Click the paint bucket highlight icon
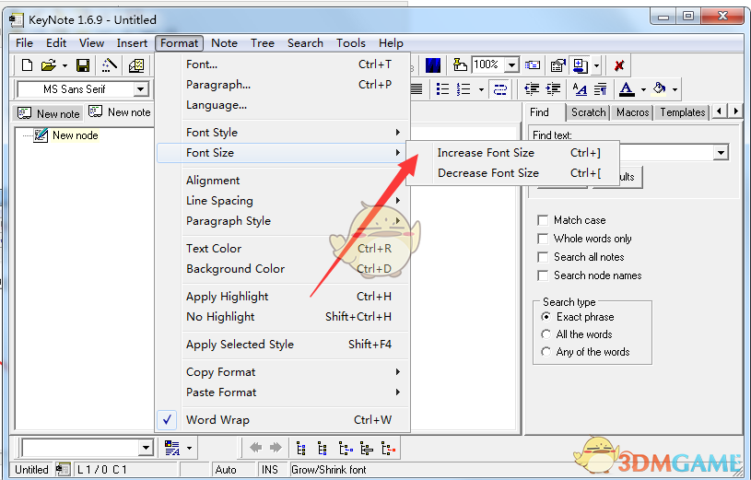This screenshot has width=751, height=480. [660, 89]
